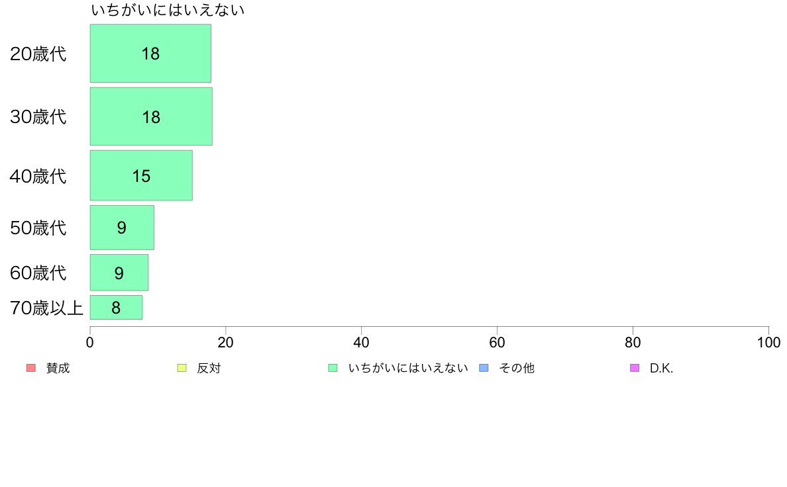787x487 pixels.
Task: Click the magenta D.K. legend swatch
Action: pyautogui.click(x=635, y=368)
